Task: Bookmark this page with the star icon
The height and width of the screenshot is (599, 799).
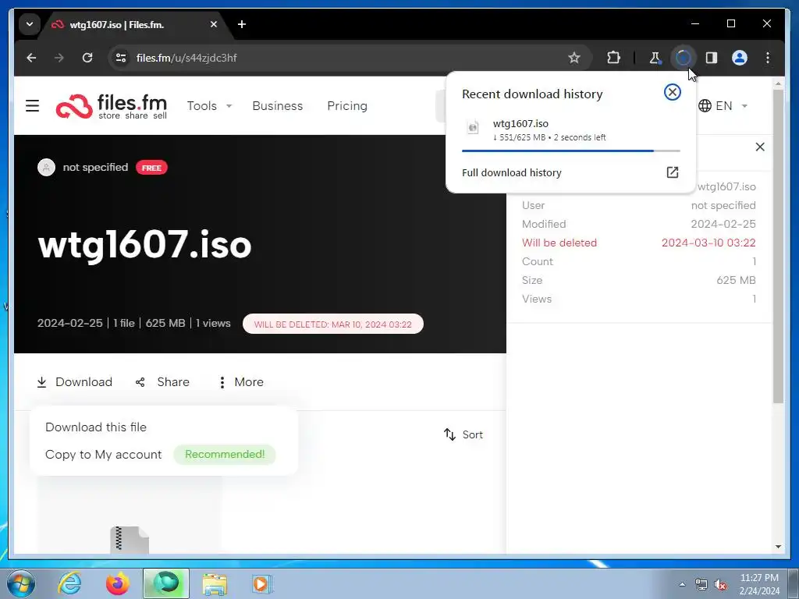Action: pyautogui.click(x=574, y=58)
